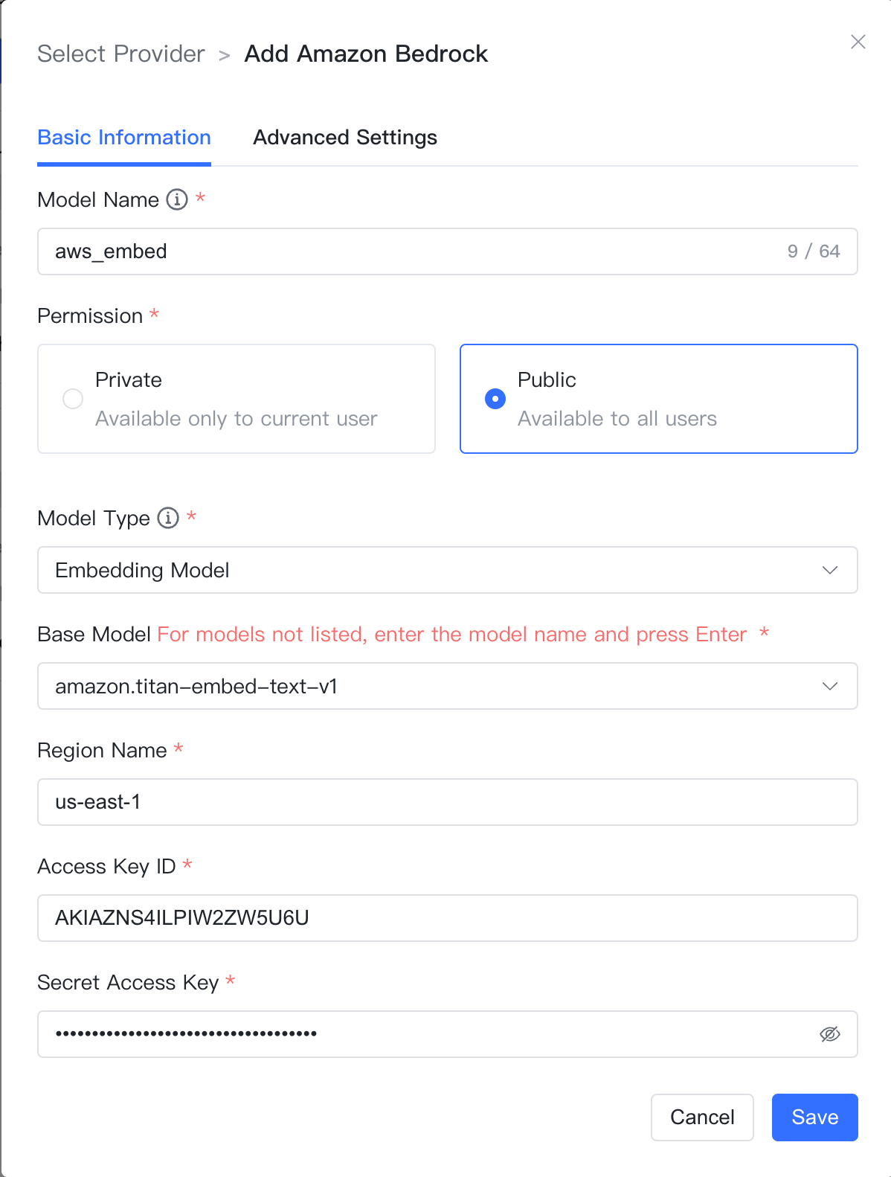This screenshot has height=1177, width=891.
Task: Close the Add Amazon Bedrock dialog
Action: click(x=858, y=42)
